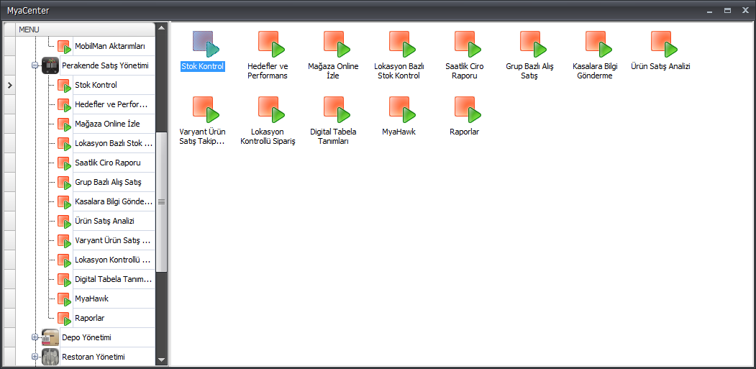Open Hedefler ve Performans large icon
The height and width of the screenshot is (369, 756).
pyautogui.click(x=271, y=45)
